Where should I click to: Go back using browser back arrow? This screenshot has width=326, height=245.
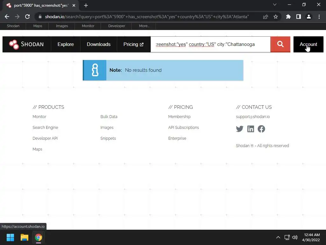tap(7, 17)
